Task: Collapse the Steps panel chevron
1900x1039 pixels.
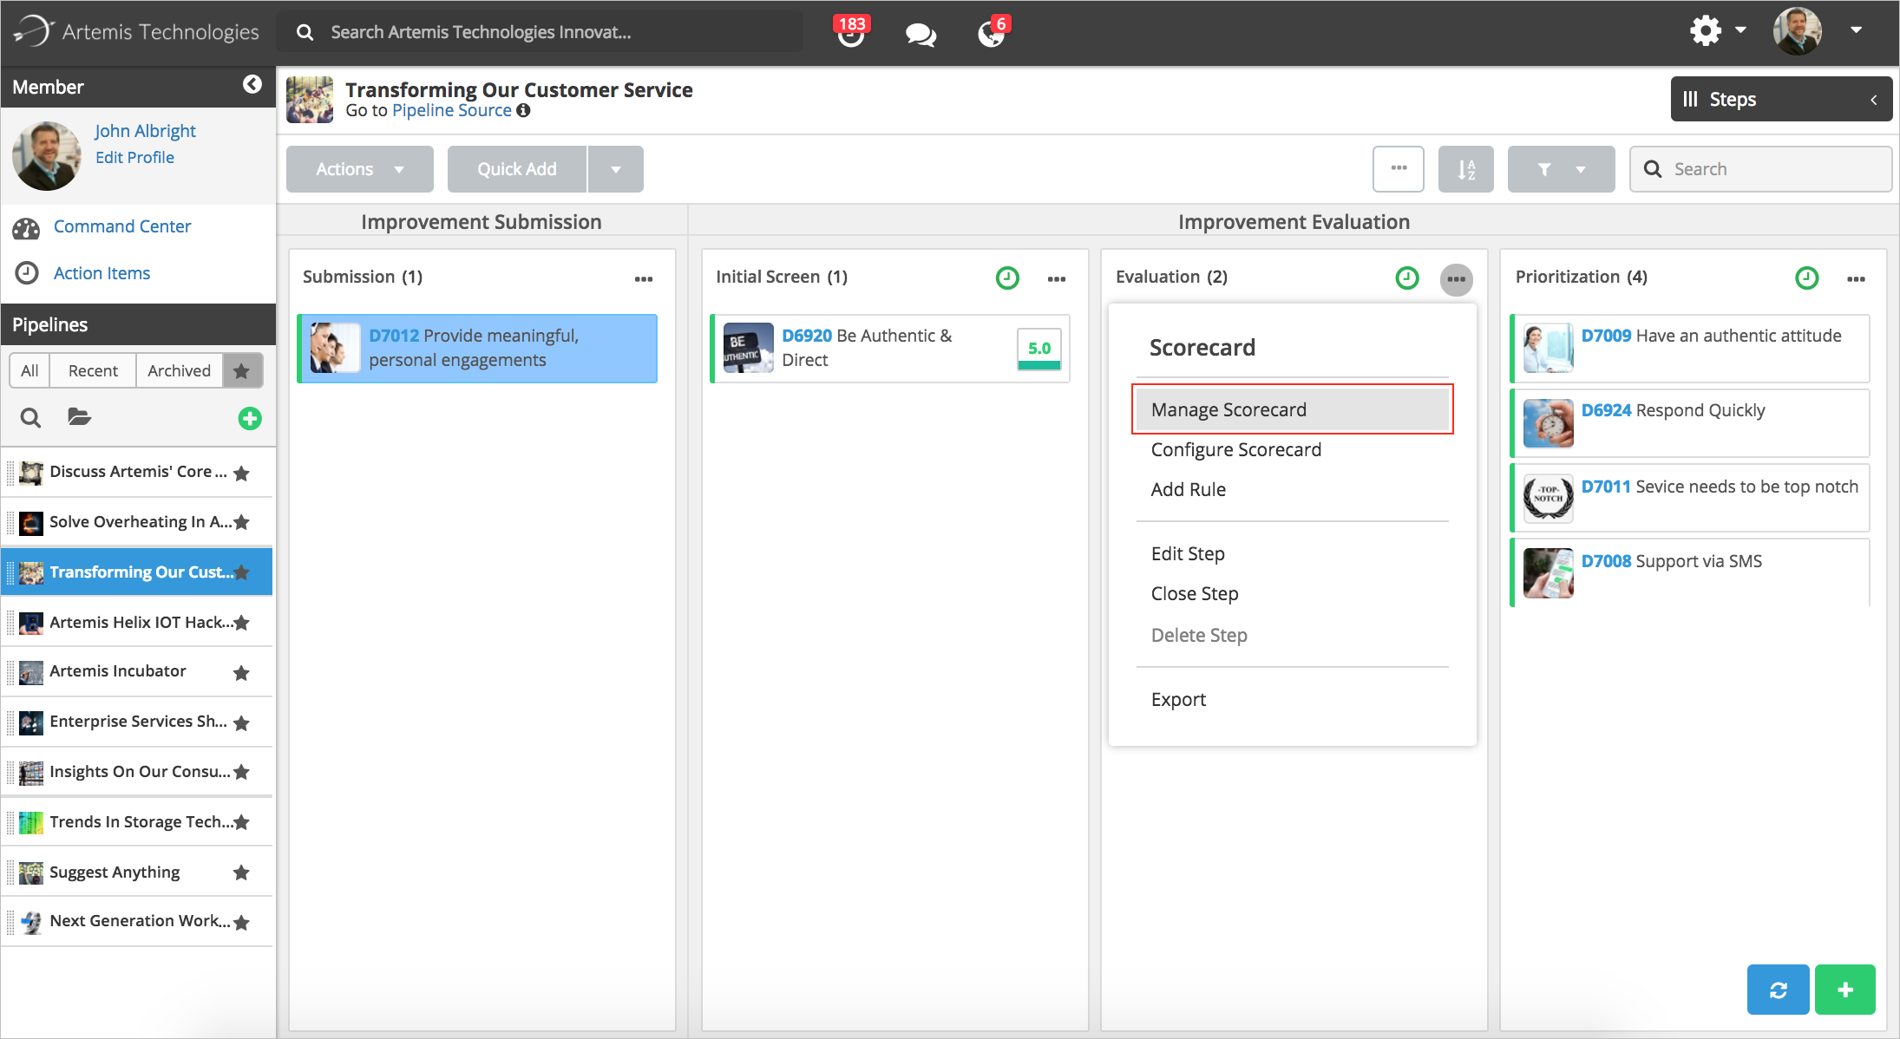Action: [1874, 100]
